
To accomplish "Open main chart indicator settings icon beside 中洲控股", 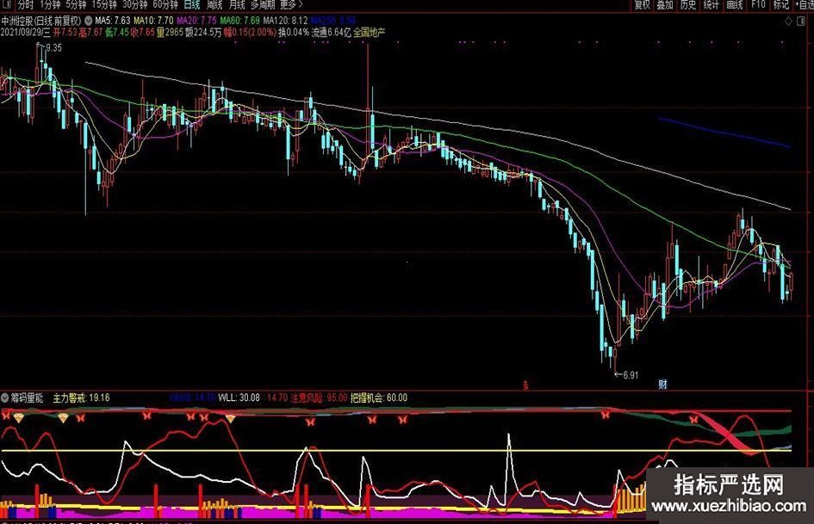I will click(88, 21).
